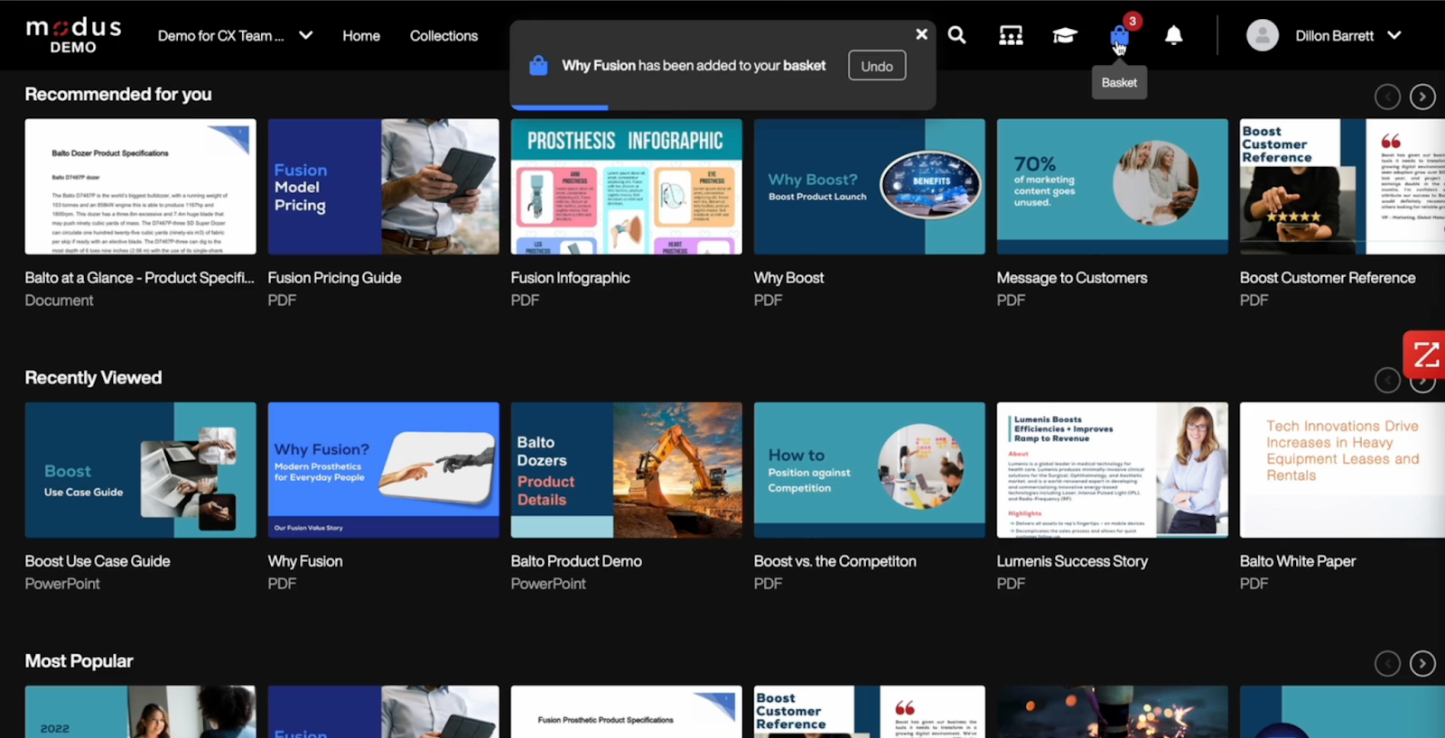This screenshot has width=1445, height=738.
Task: Open Balto at a Glance document thumbnail
Action: [140, 187]
